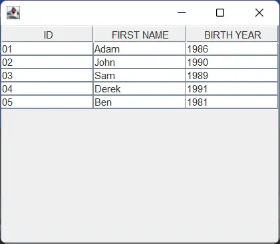Select the cell with ID 01
The height and width of the screenshot is (244, 280).
[47, 49]
